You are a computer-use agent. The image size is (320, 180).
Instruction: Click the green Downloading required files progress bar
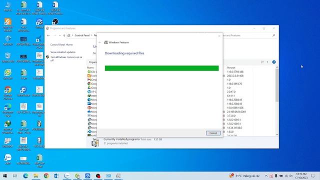(161, 68)
